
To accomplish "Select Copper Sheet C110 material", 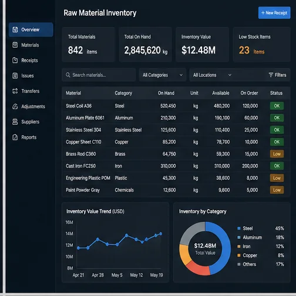I will point(83,142).
